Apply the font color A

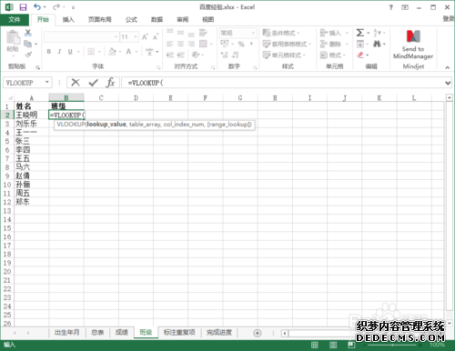128,52
